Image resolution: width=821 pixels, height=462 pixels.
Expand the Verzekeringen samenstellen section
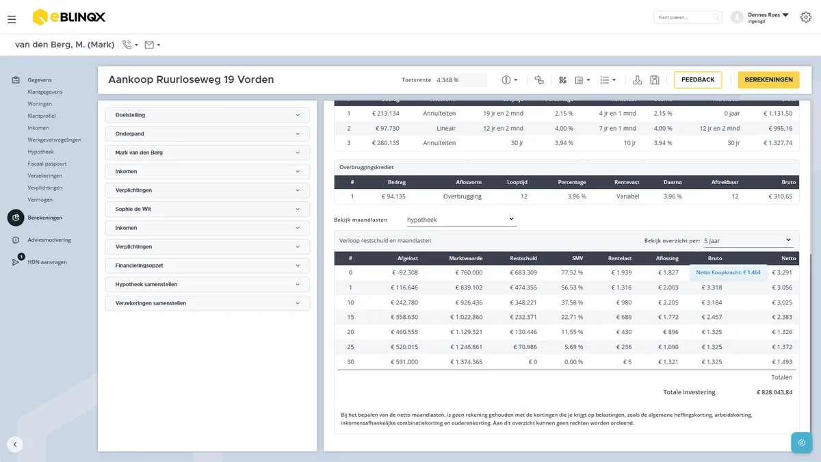pos(207,303)
